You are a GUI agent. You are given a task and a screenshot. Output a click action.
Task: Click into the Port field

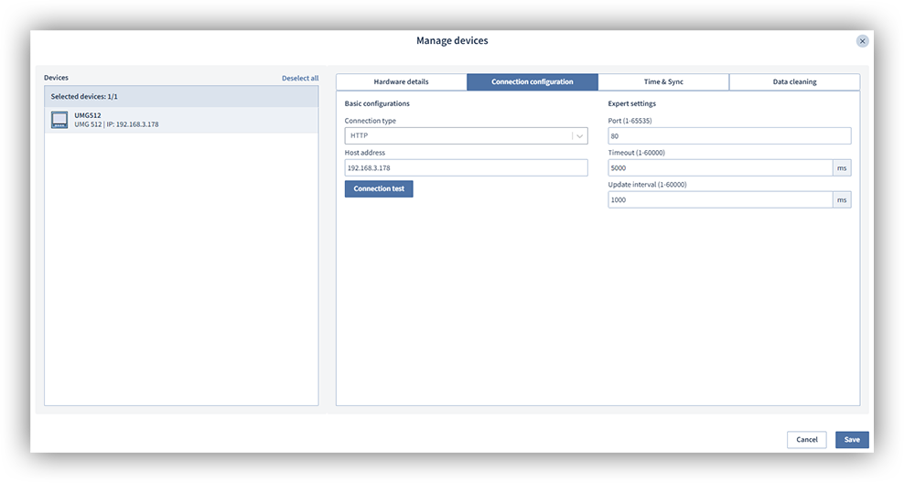(x=729, y=136)
